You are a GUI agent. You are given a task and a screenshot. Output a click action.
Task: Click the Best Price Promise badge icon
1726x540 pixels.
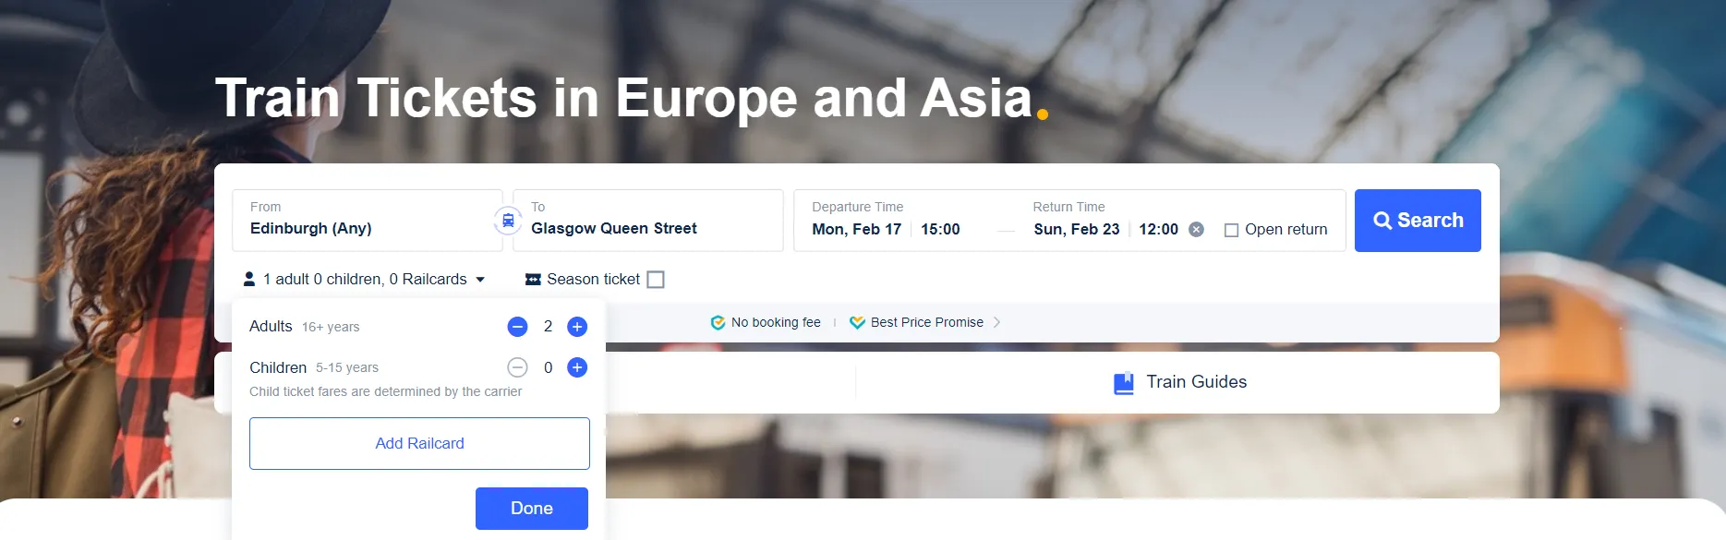pyautogui.click(x=857, y=322)
